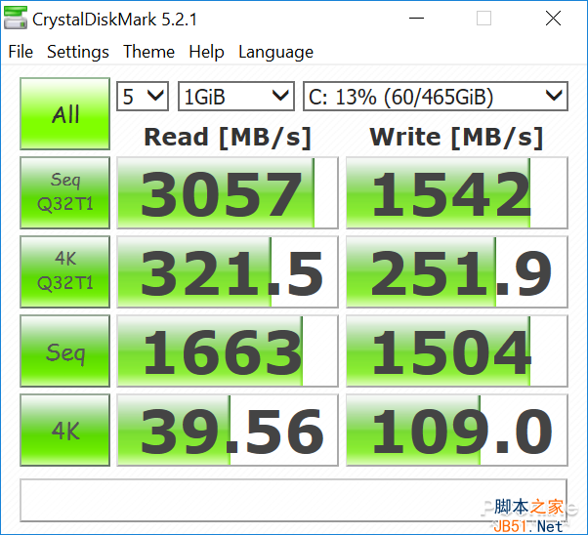Click the CrystalDiskMark app icon in title bar
Screen dimensions: 588x535
(x=16, y=18)
